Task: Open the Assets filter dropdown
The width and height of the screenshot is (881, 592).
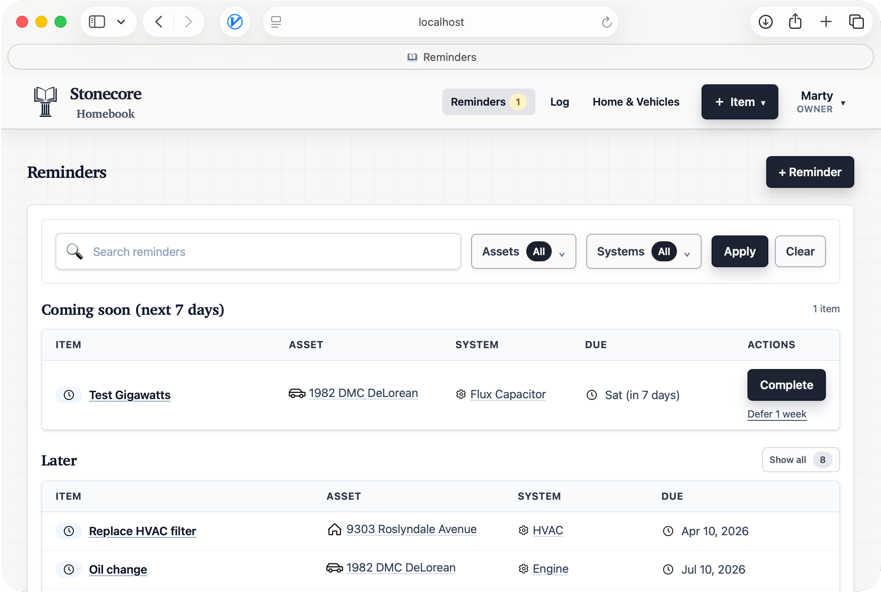Action: click(523, 251)
